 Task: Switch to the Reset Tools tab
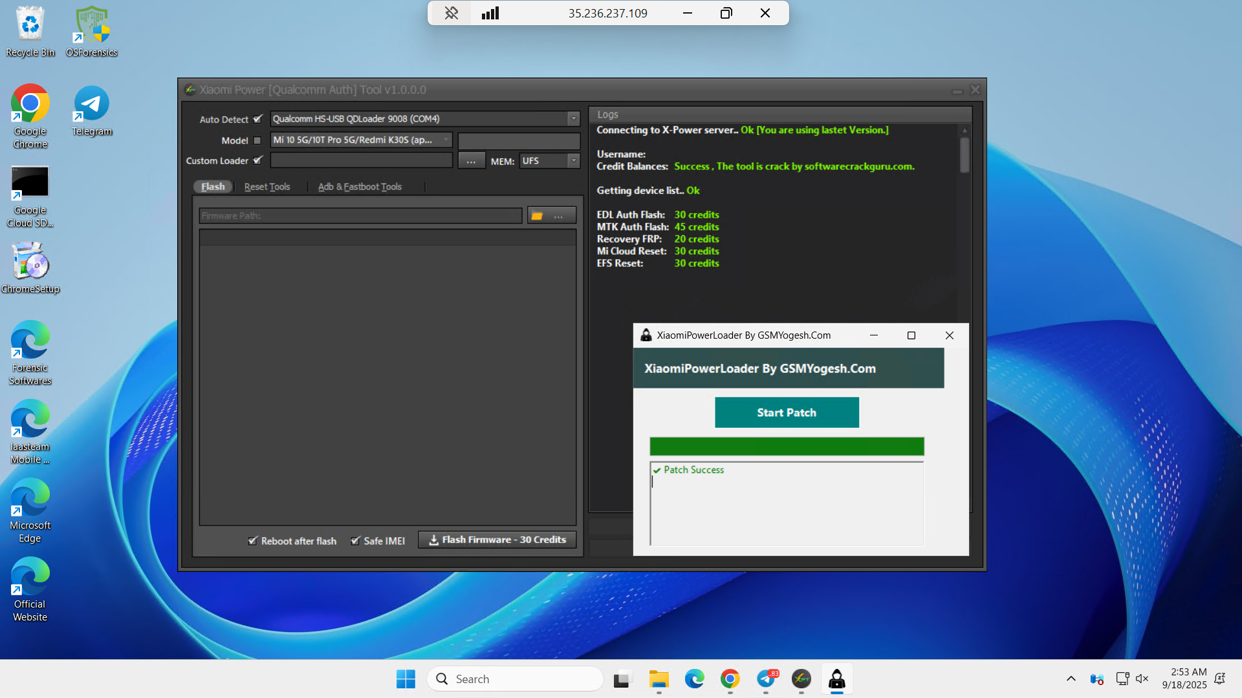click(267, 187)
